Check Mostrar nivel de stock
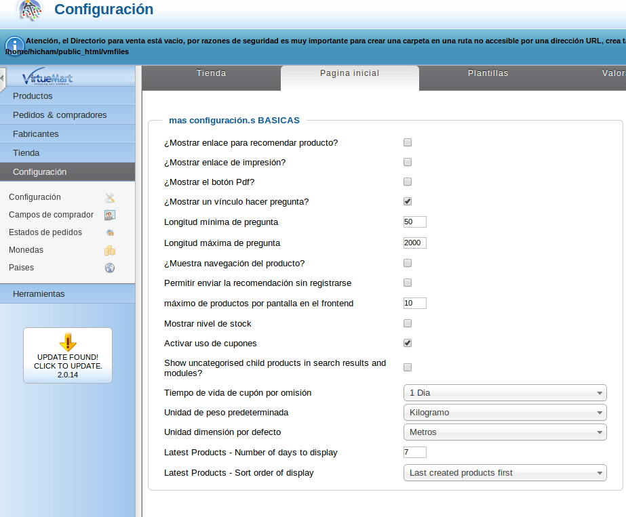 pyautogui.click(x=407, y=323)
